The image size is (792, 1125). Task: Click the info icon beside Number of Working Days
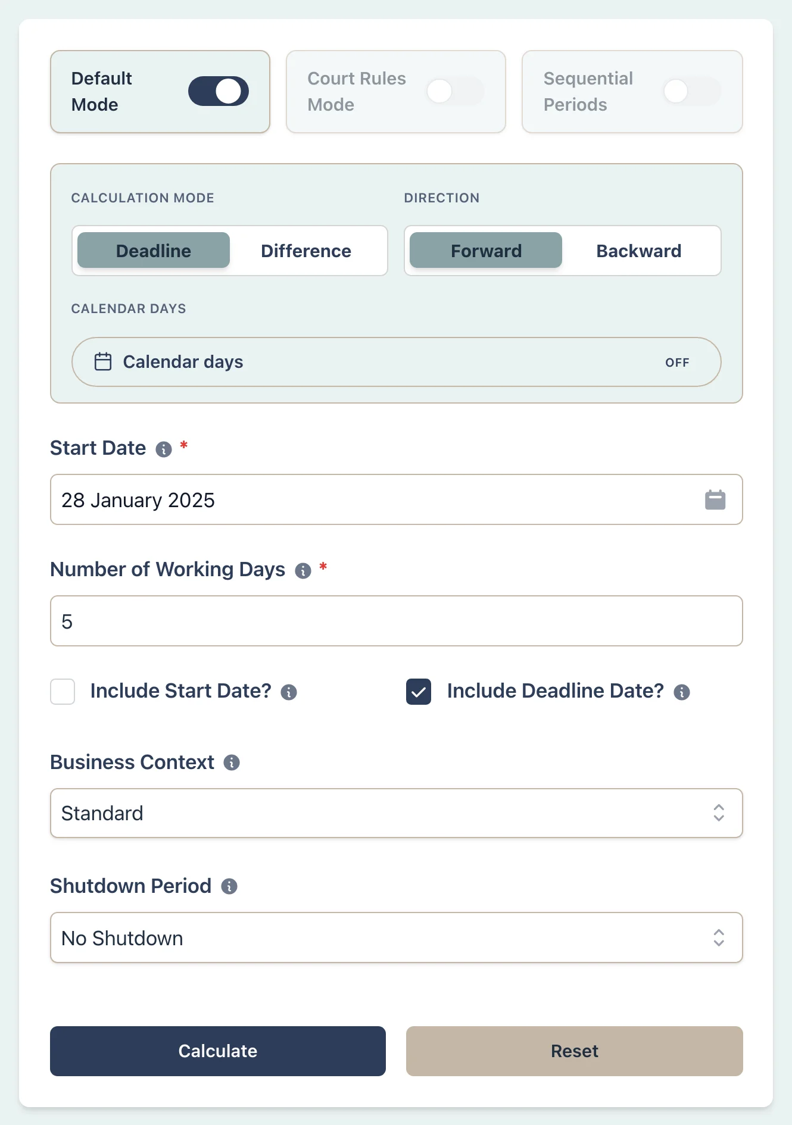point(304,571)
